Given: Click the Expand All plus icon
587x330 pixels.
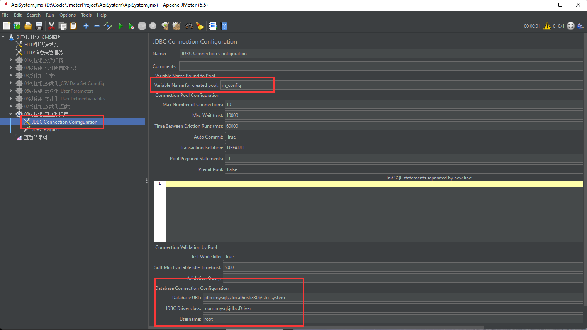Looking at the screenshot, I should (x=86, y=26).
